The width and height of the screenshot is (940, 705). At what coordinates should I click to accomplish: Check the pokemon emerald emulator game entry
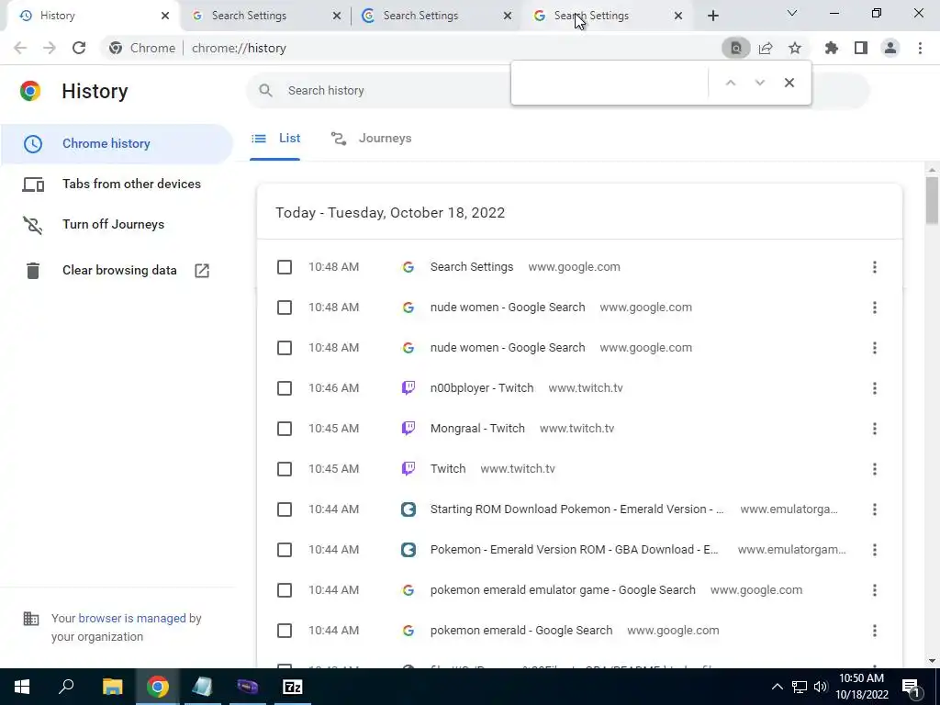285,590
